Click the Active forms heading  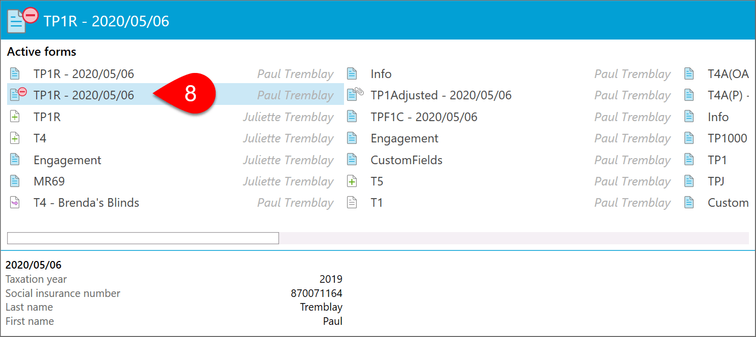click(42, 52)
